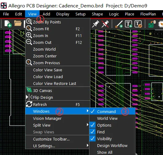Open the Add menu
The width and height of the screenshot is (163, 155).
(46, 14)
